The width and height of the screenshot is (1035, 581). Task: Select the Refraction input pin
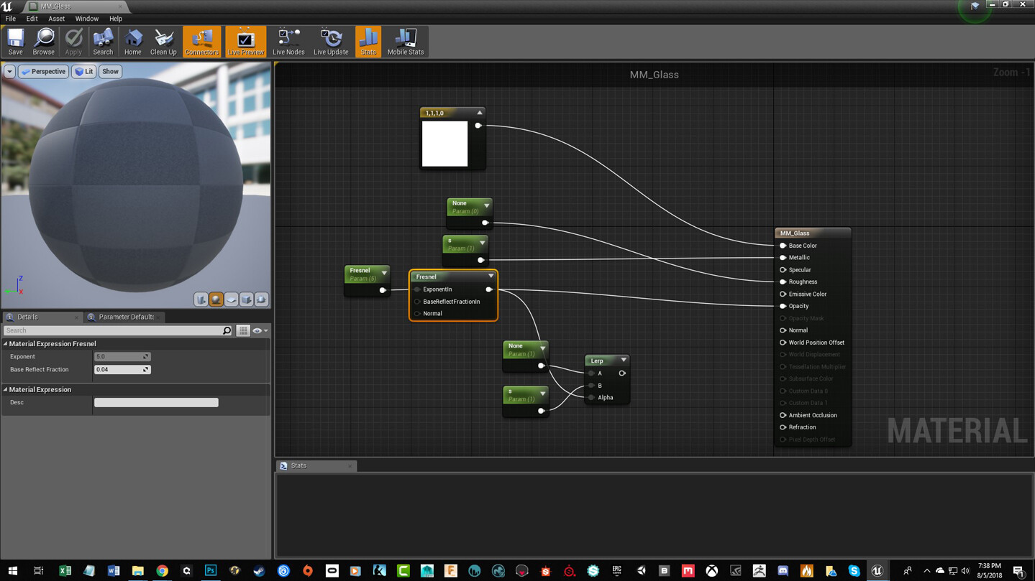click(x=783, y=427)
